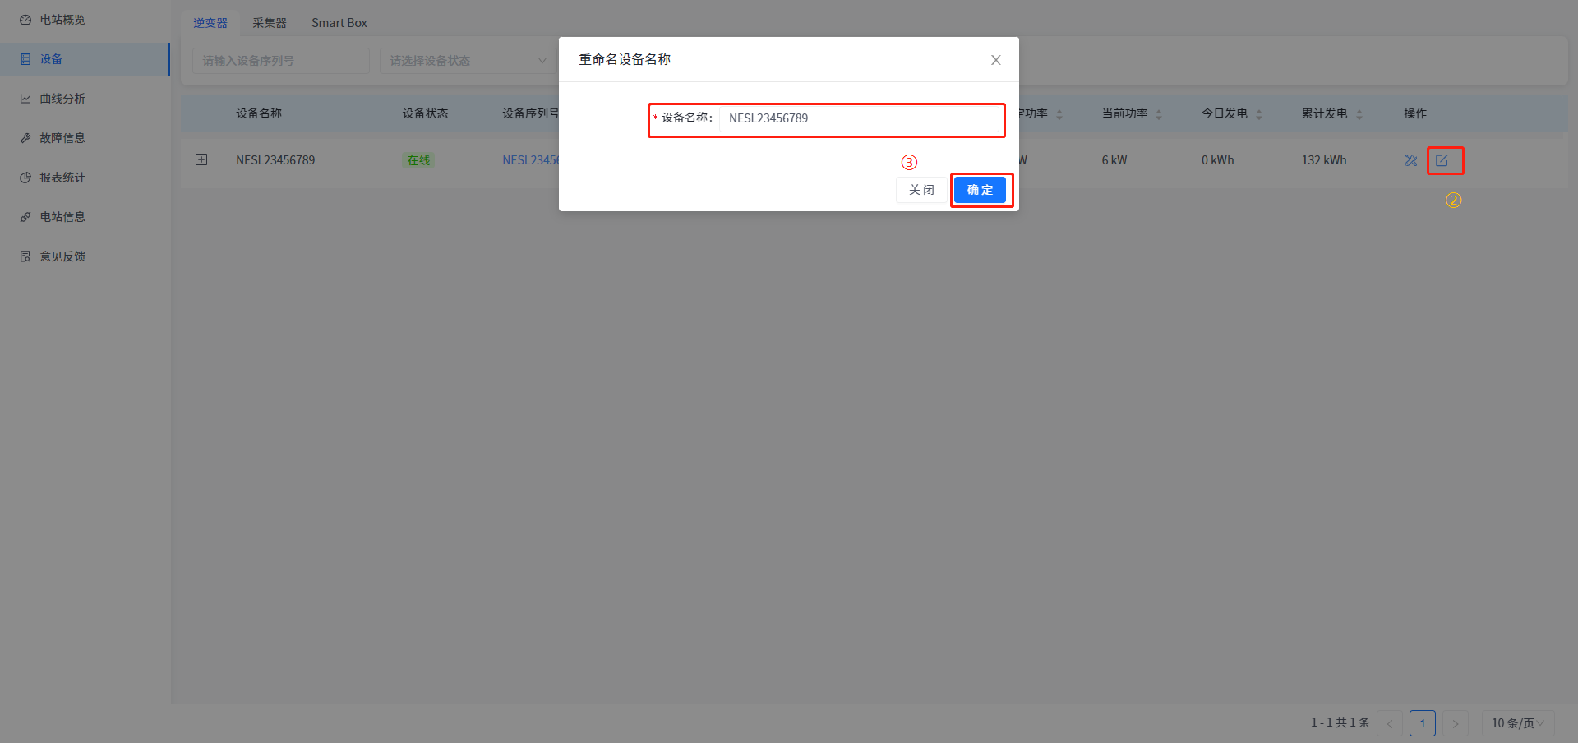Sort by 当前功率 column
This screenshot has width=1578, height=743.
1159,114
